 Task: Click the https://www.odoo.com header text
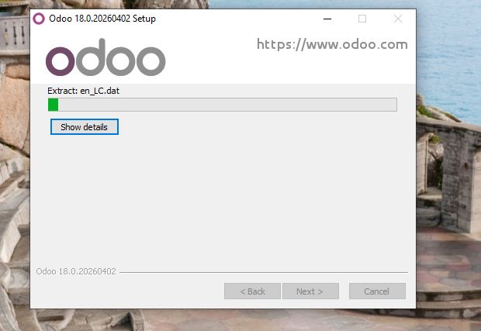coord(332,44)
